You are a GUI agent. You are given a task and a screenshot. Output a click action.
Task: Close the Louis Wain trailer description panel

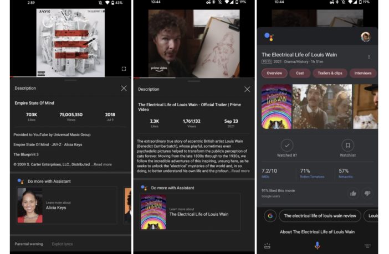247,89
